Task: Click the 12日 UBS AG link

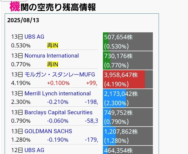Action: point(34,150)
